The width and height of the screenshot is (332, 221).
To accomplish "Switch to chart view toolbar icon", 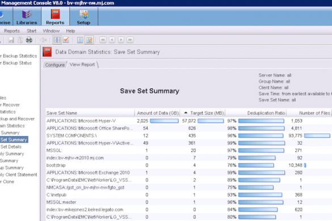I will pos(66,40).
